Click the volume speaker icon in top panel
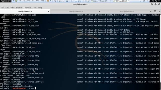Viewport: 161px width, 90px height. tap(153, 1)
